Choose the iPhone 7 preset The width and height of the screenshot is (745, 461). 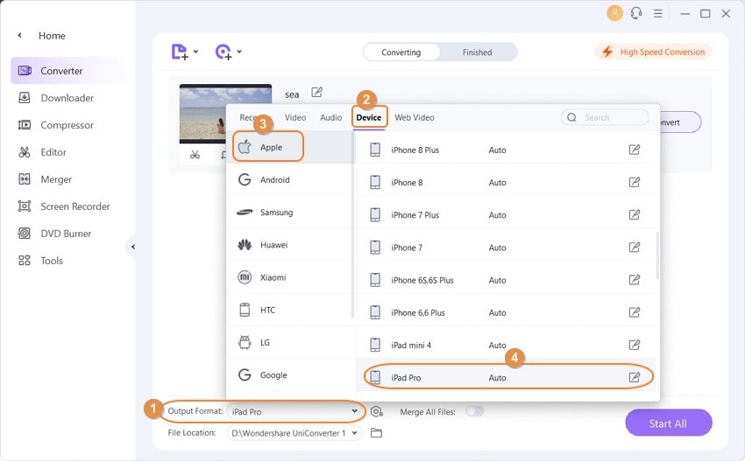click(x=506, y=248)
